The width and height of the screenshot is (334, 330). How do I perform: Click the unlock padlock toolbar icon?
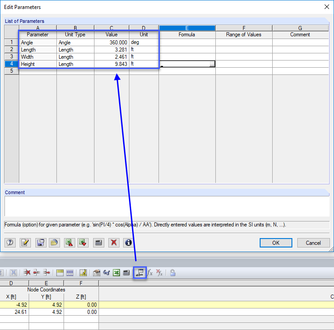click(x=173, y=273)
